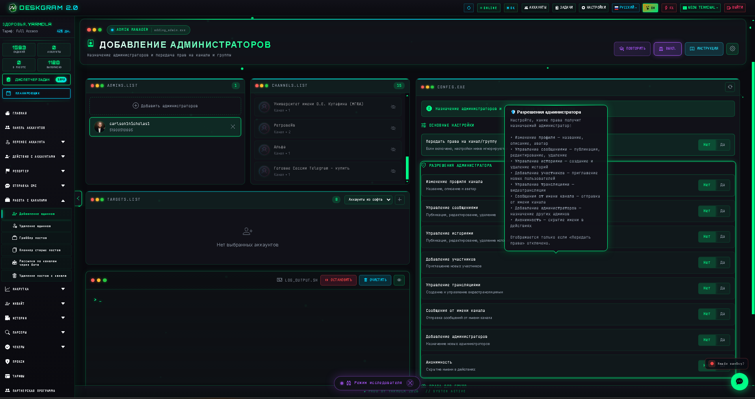Open ПАНЕЛЬ АККАУНТОВ in the sidebar
The image size is (755, 399).
[28, 128]
